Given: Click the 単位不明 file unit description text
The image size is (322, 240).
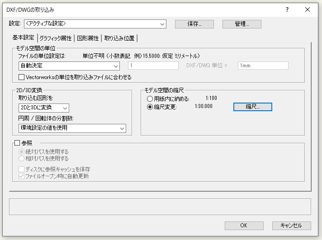Looking at the screenshot, I should click(141, 56).
